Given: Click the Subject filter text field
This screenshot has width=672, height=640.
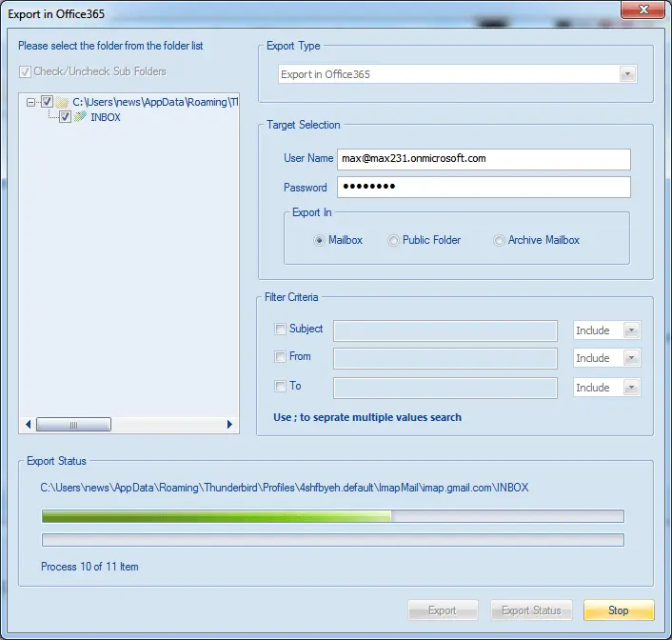Looking at the screenshot, I should click(445, 330).
